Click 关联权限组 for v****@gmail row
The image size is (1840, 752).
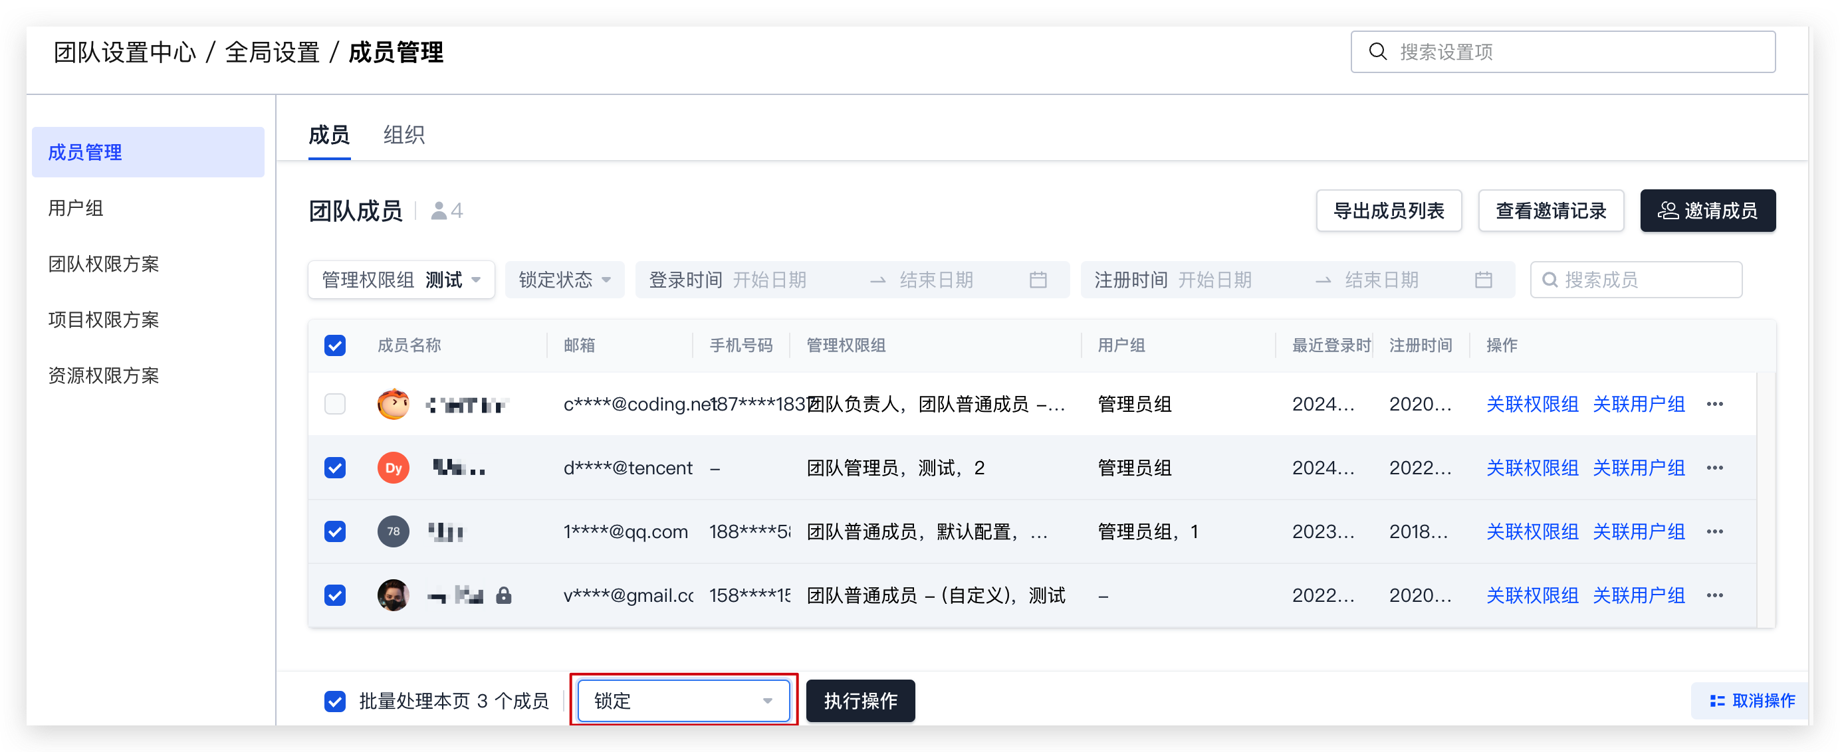[x=1532, y=595]
